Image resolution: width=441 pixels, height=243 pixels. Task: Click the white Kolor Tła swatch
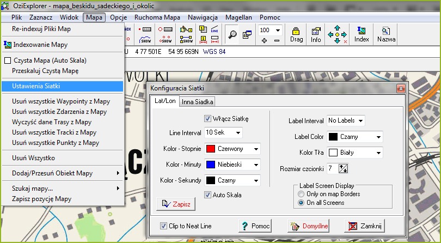333,153
